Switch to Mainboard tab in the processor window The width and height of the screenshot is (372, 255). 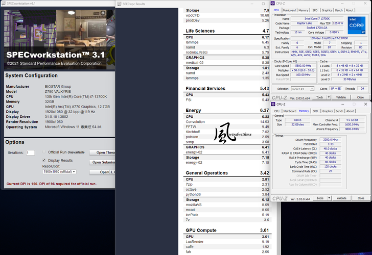click(x=290, y=10)
